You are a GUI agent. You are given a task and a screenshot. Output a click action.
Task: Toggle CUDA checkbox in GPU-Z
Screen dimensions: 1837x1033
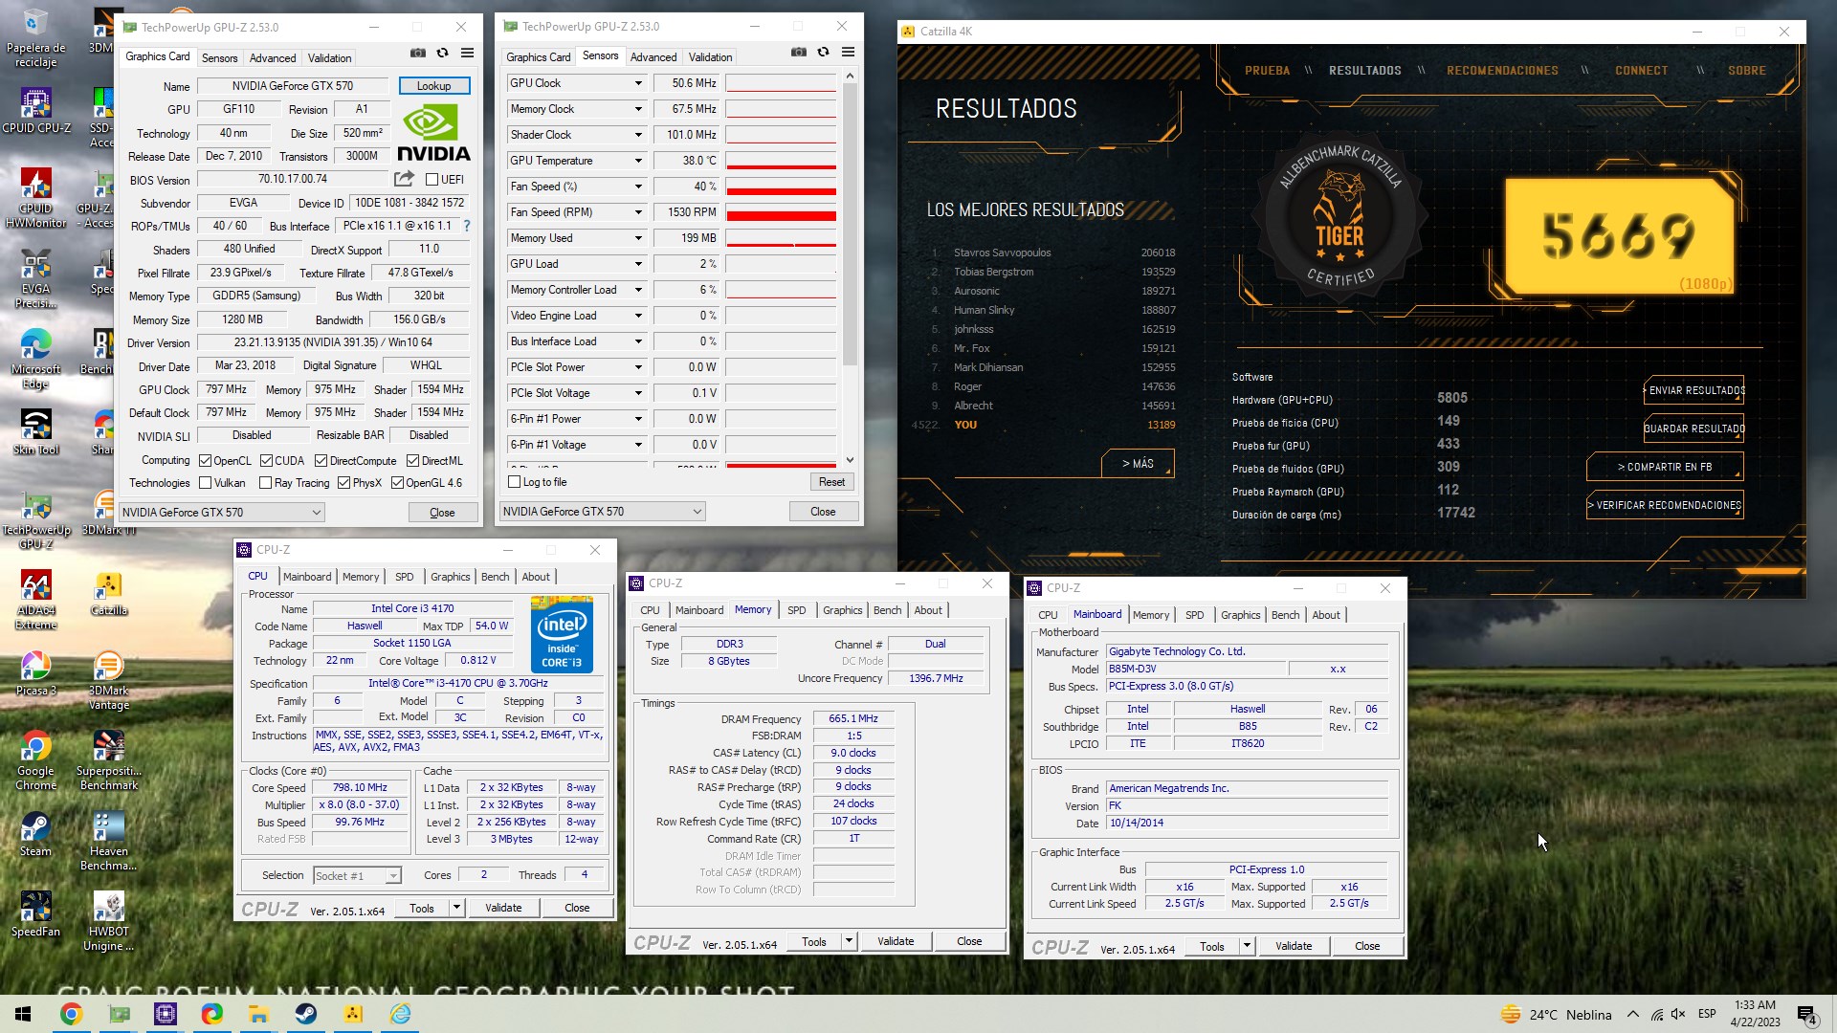[x=267, y=461]
